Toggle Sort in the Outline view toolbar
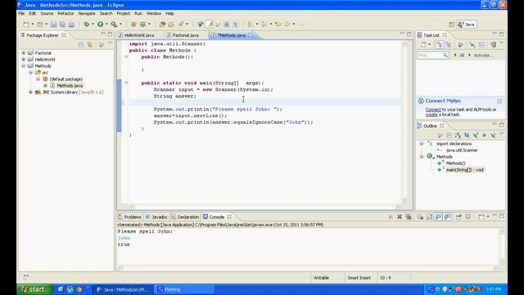 coord(458,135)
